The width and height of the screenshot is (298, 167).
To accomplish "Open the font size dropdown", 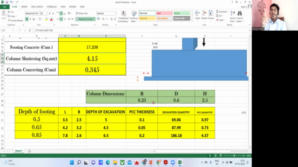I will (47, 13).
